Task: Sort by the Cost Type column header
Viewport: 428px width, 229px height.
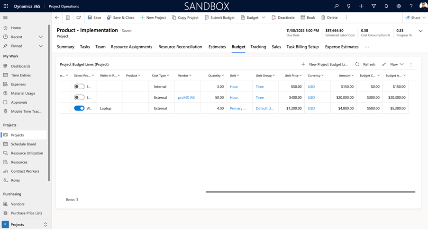Action: [x=159, y=76]
